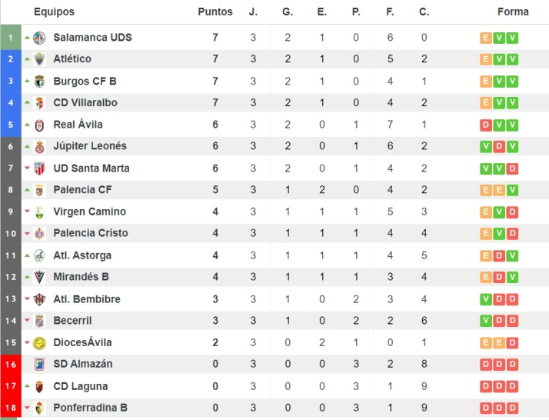
Task: Click the red position 16 cell
Action: point(11,364)
